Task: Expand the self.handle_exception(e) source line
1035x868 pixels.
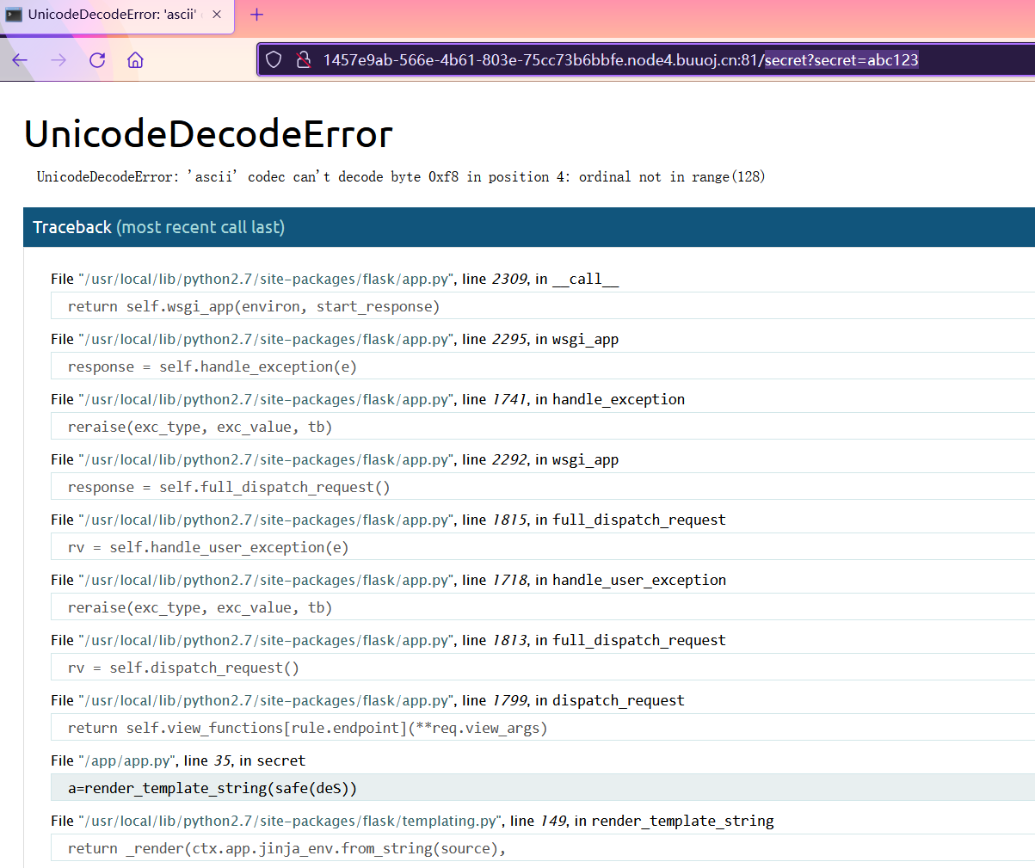Action: coord(212,366)
